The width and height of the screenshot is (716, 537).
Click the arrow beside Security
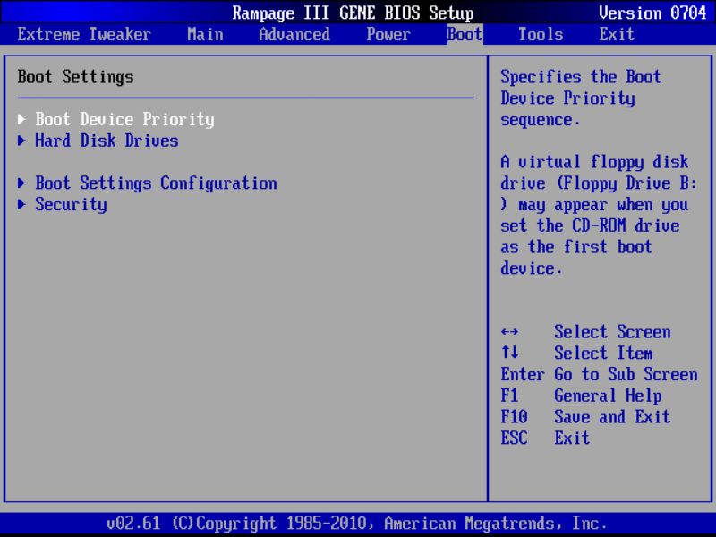tap(21, 205)
